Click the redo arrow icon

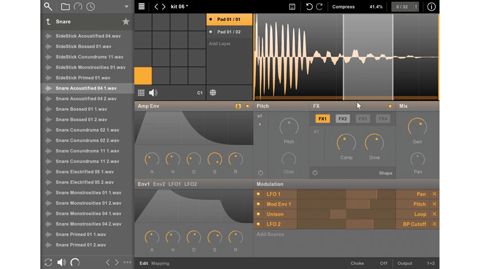point(319,6)
